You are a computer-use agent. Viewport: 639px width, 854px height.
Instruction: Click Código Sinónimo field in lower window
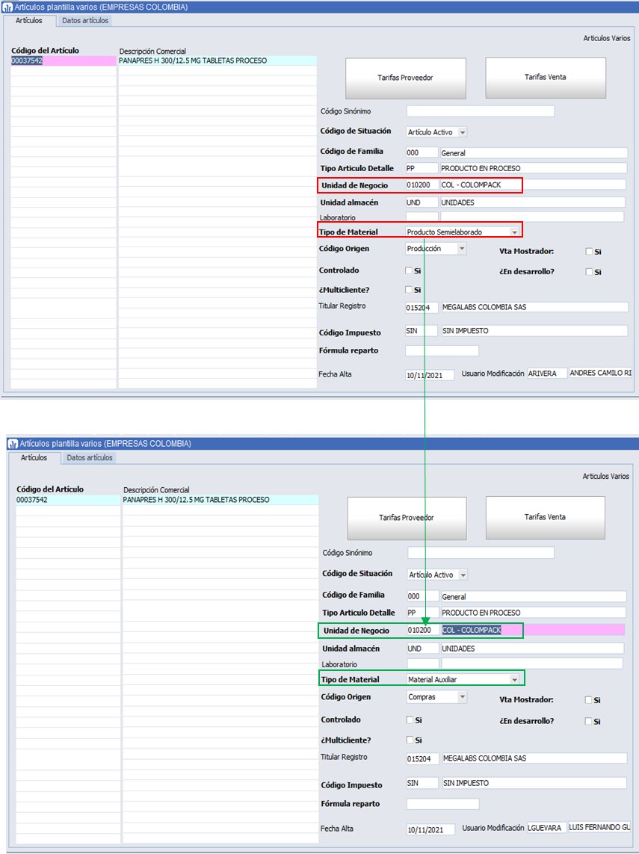click(x=481, y=553)
